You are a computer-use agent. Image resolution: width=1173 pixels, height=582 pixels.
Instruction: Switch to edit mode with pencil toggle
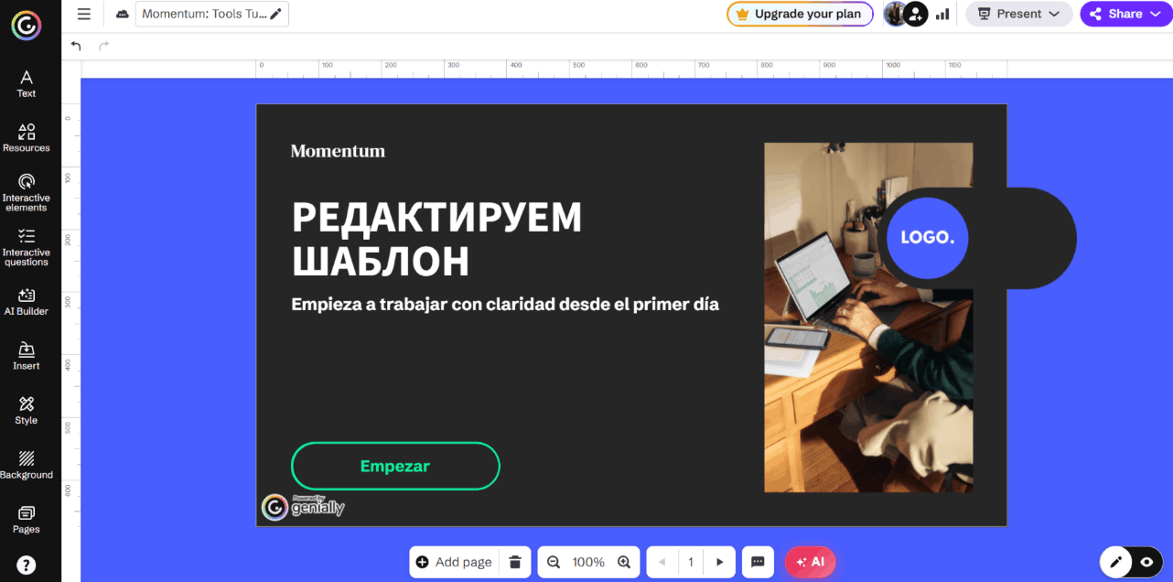click(1115, 562)
